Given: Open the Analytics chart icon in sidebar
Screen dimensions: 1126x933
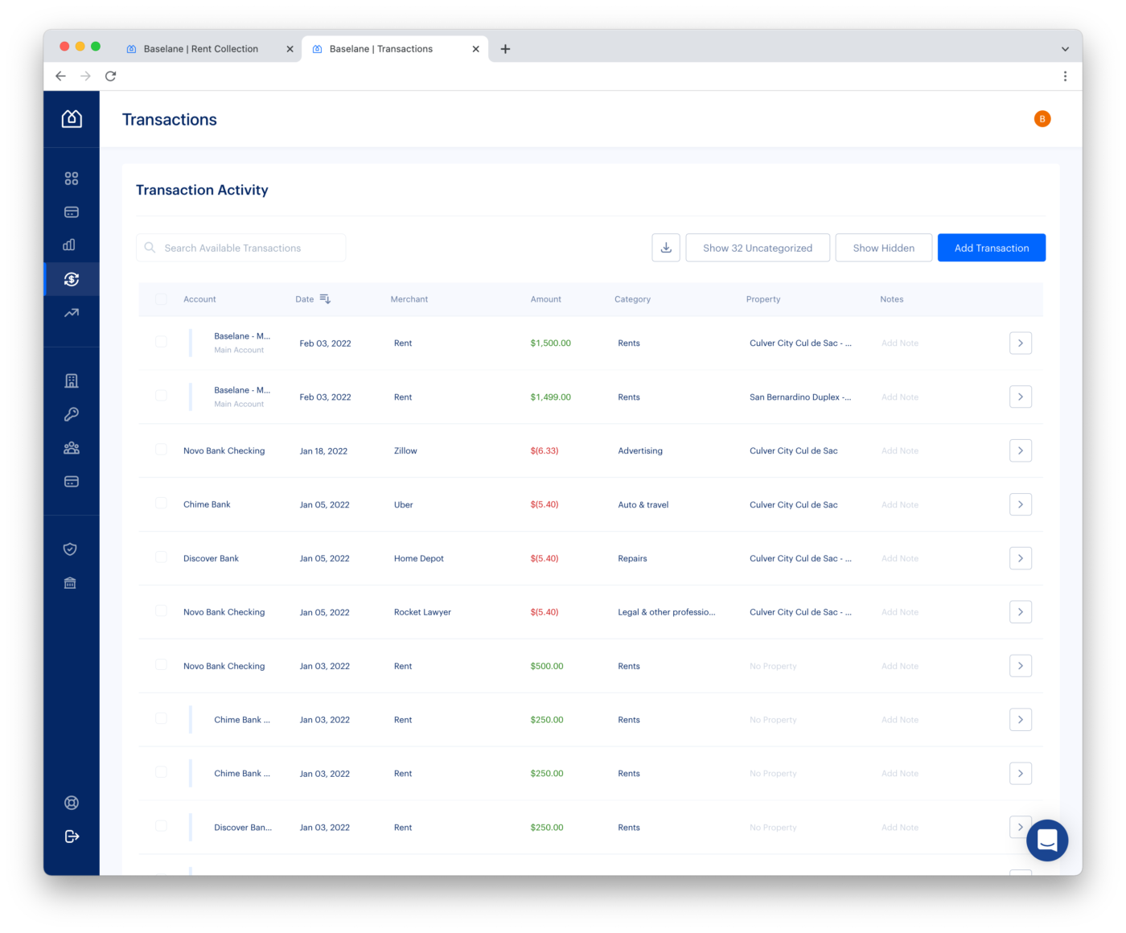Looking at the screenshot, I should pos(71,245).
